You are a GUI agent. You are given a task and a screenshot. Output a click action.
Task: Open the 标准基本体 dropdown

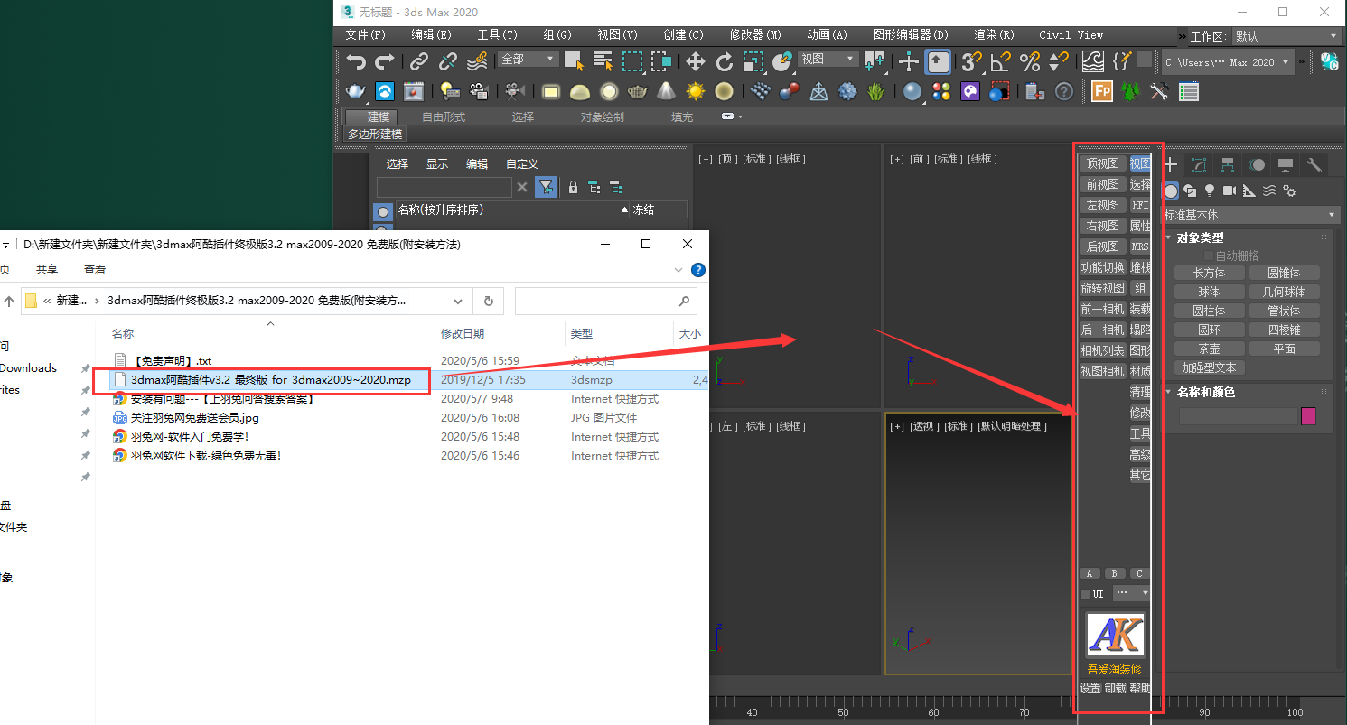tap(1249, 215)
